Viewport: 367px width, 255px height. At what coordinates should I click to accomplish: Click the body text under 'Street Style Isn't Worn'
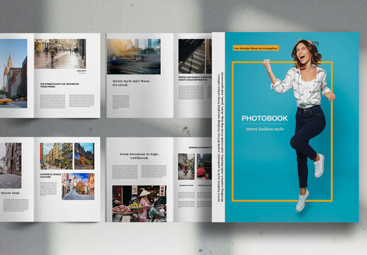click(120, 102)
